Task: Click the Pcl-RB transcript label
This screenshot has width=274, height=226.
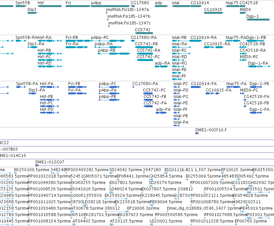Action: coord(72,38)
